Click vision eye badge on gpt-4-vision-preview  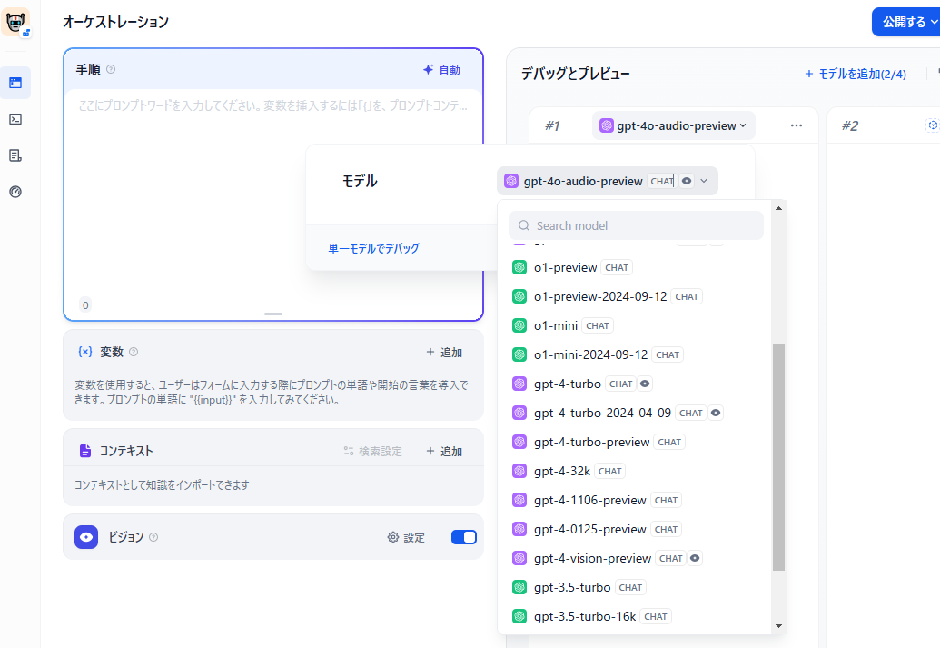coord(695,559)
